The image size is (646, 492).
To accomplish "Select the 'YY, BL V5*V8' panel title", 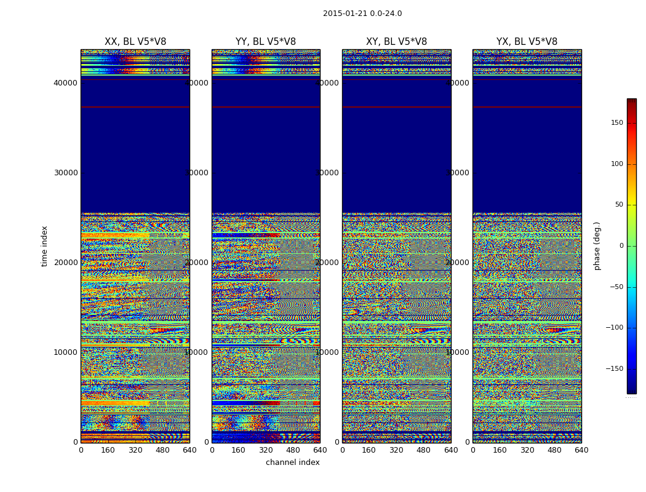I will click(x=265, y=42).
